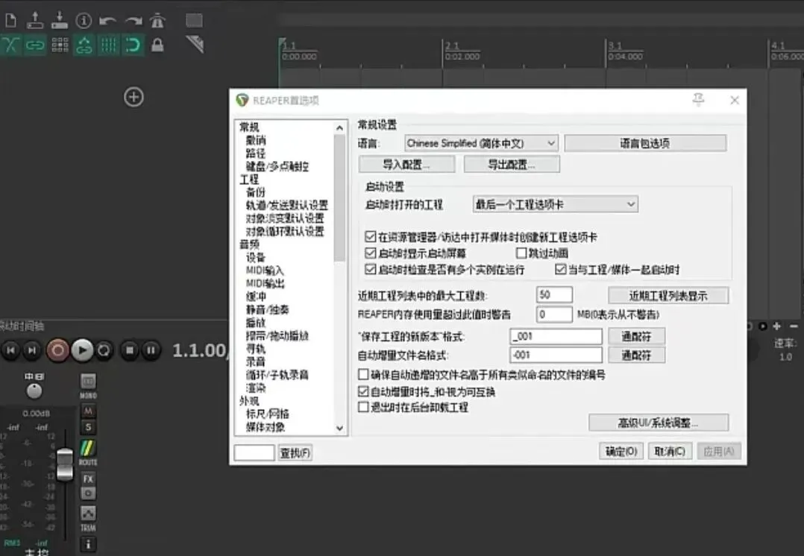Toggle the master MONO button
The width and height of the screenshot is (804, 556).
(88, 381)
